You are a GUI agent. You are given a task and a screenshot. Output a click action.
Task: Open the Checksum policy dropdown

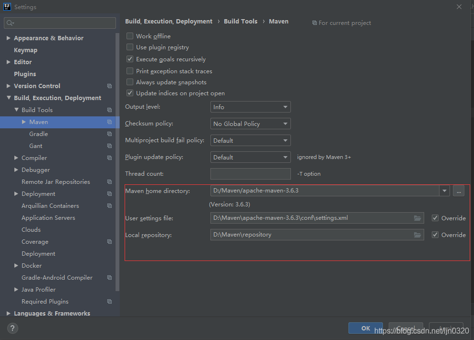250,124
